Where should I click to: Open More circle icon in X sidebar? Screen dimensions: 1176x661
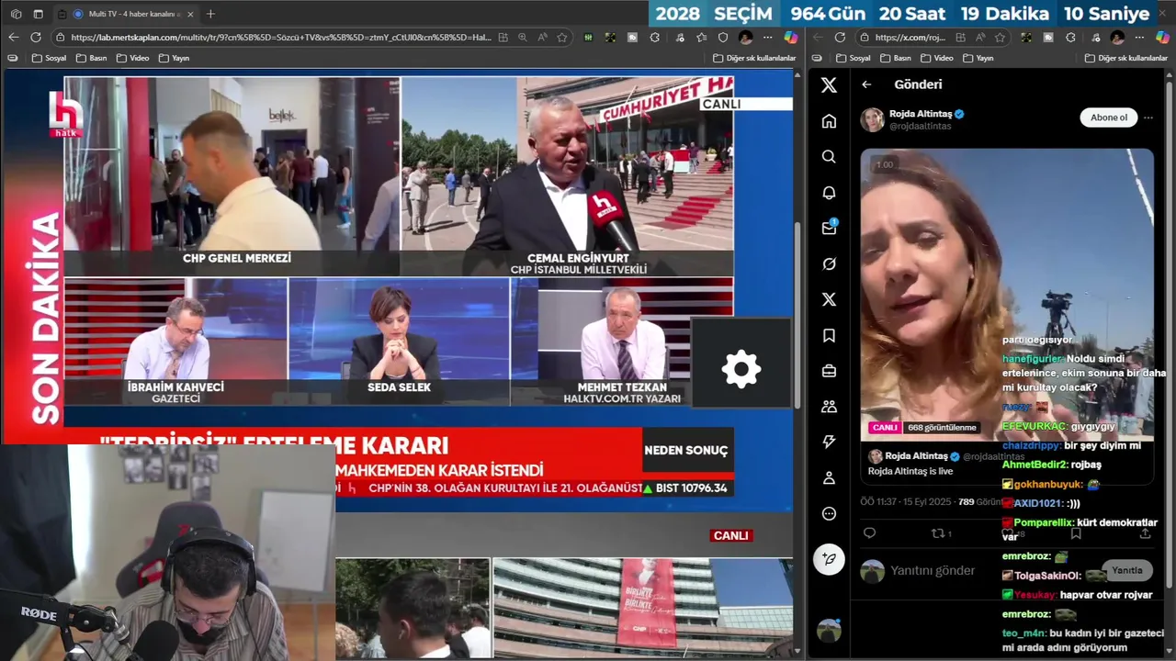[829, 514]
